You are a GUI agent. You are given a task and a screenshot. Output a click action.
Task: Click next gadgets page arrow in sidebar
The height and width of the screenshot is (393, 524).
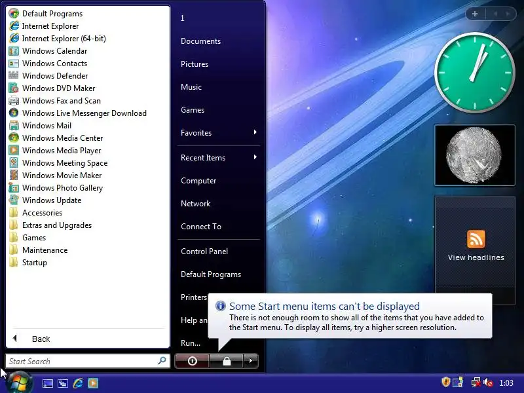tap(508, 14)
